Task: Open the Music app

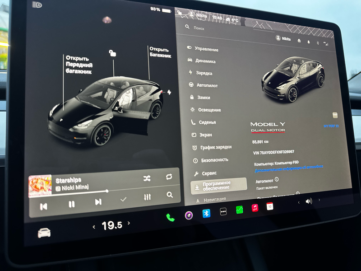Action: [x=255, y=208]
